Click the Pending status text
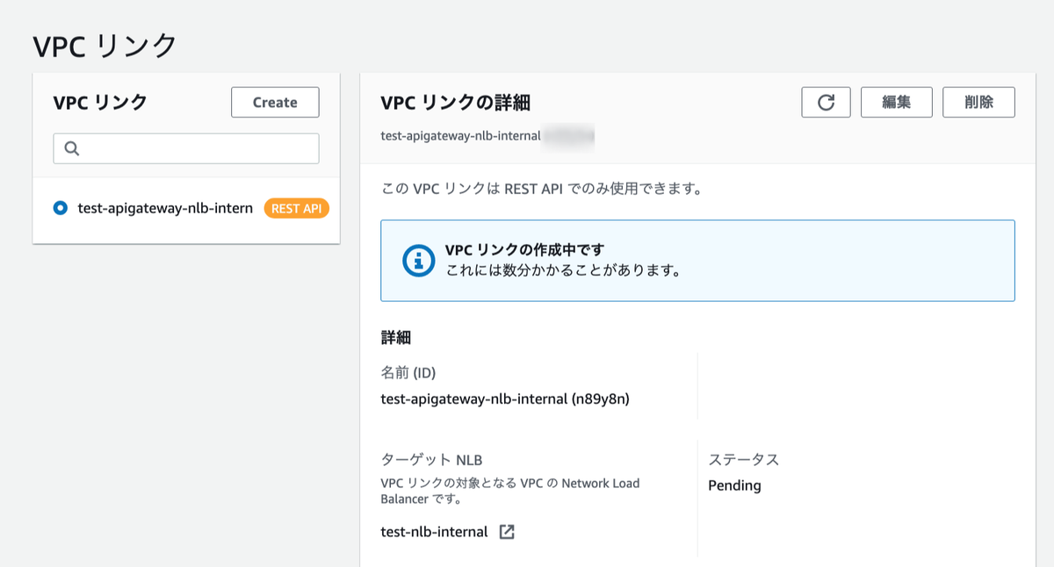Viewport: 1054px width, 567px height. click(734, 485)
